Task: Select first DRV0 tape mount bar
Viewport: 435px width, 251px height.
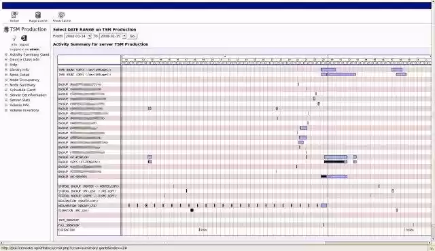Action: tap(328, 69)
